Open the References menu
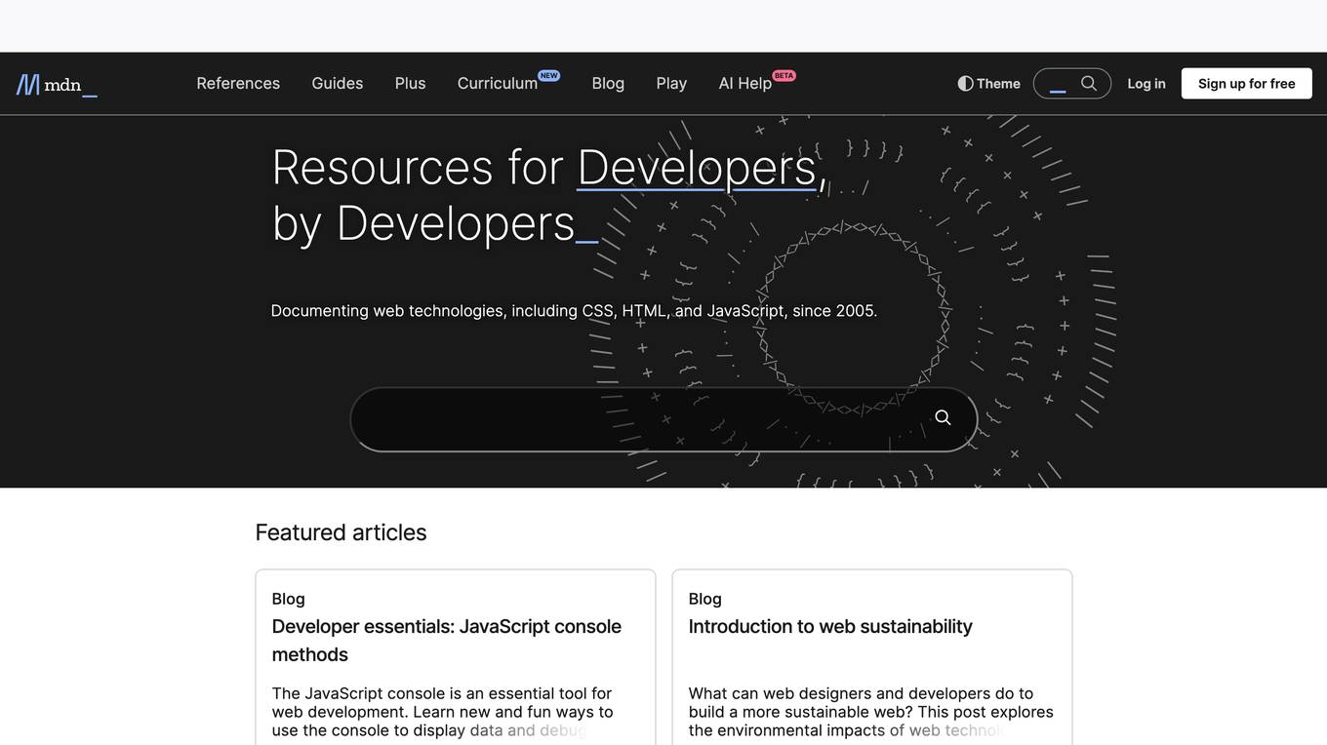Viewport: 1327px width, 745px height. click(238, 84)
